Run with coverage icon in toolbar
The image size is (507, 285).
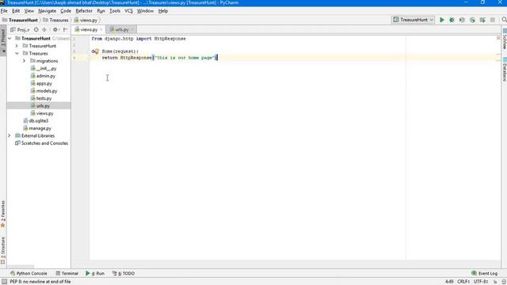[462, 20]
